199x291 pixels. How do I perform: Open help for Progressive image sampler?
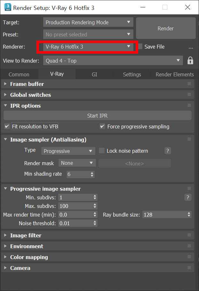pos(188,197)
